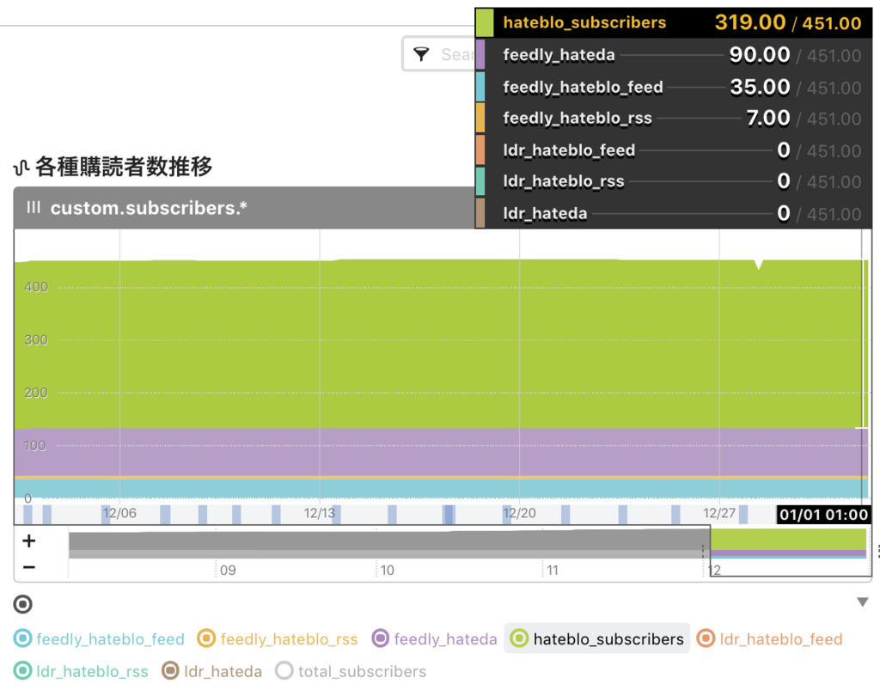The width and height of the screenshot is (880, 696).
Task: Click month 09 in the overview timeline
Action: [x=228, y=571]
